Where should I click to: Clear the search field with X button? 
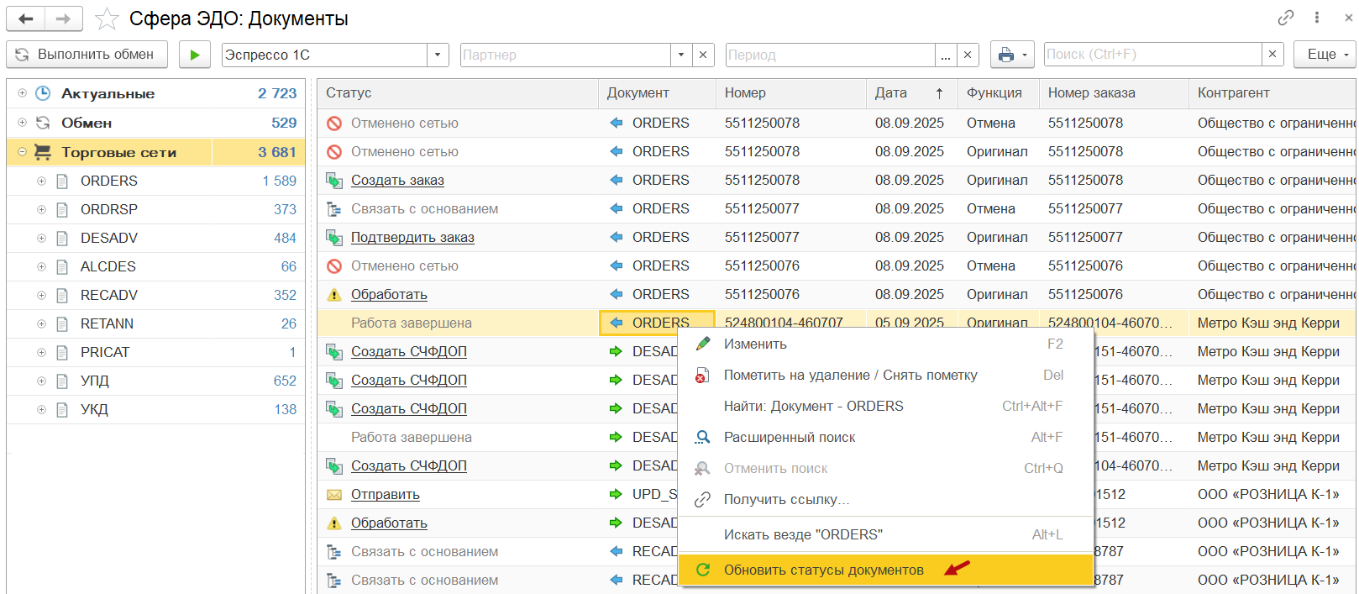[x=1272, y=55]
